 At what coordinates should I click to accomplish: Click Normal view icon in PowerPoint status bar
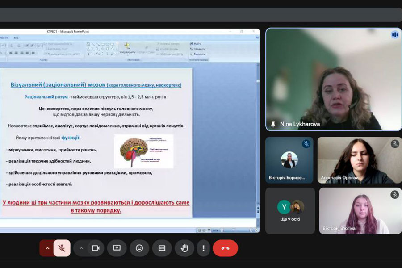(x=200, y=230)
